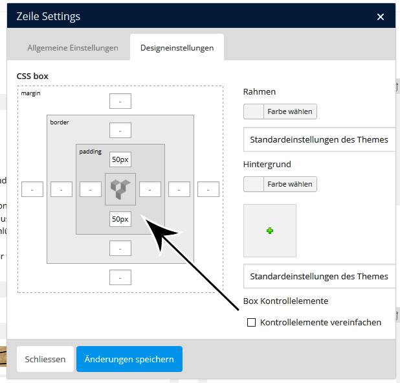This screenshot has width=400, height=383.
Task: Focus the margin top input field
Action: point(120,101)
